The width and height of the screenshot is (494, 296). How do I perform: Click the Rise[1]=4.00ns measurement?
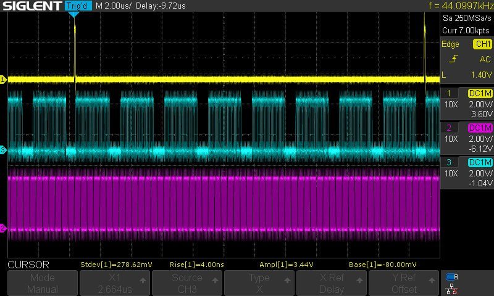coord(196,265)
